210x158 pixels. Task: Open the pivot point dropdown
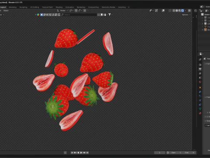click(x=71, y=11)
